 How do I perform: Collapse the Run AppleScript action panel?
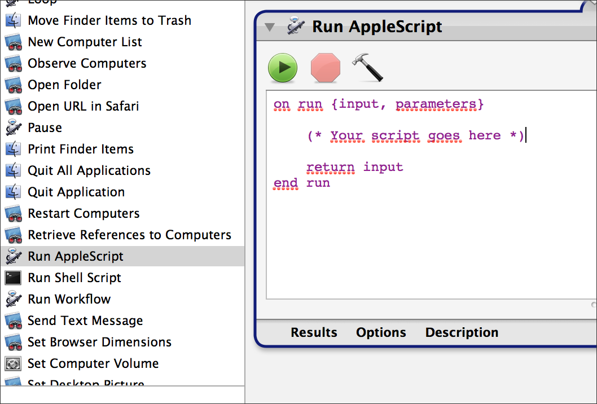(270, 27)
